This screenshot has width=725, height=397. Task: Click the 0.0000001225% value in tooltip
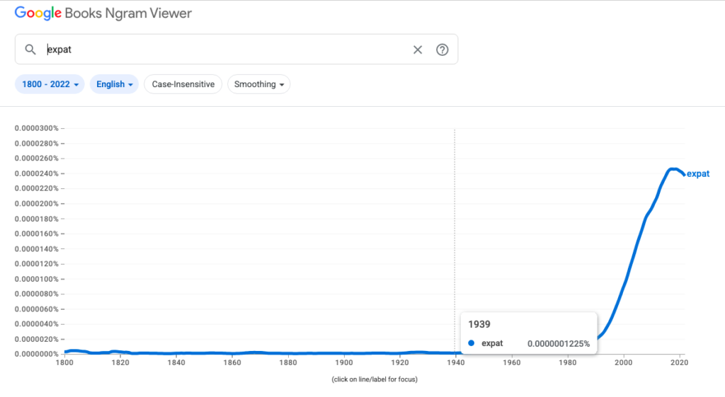[x=558, y=343]
